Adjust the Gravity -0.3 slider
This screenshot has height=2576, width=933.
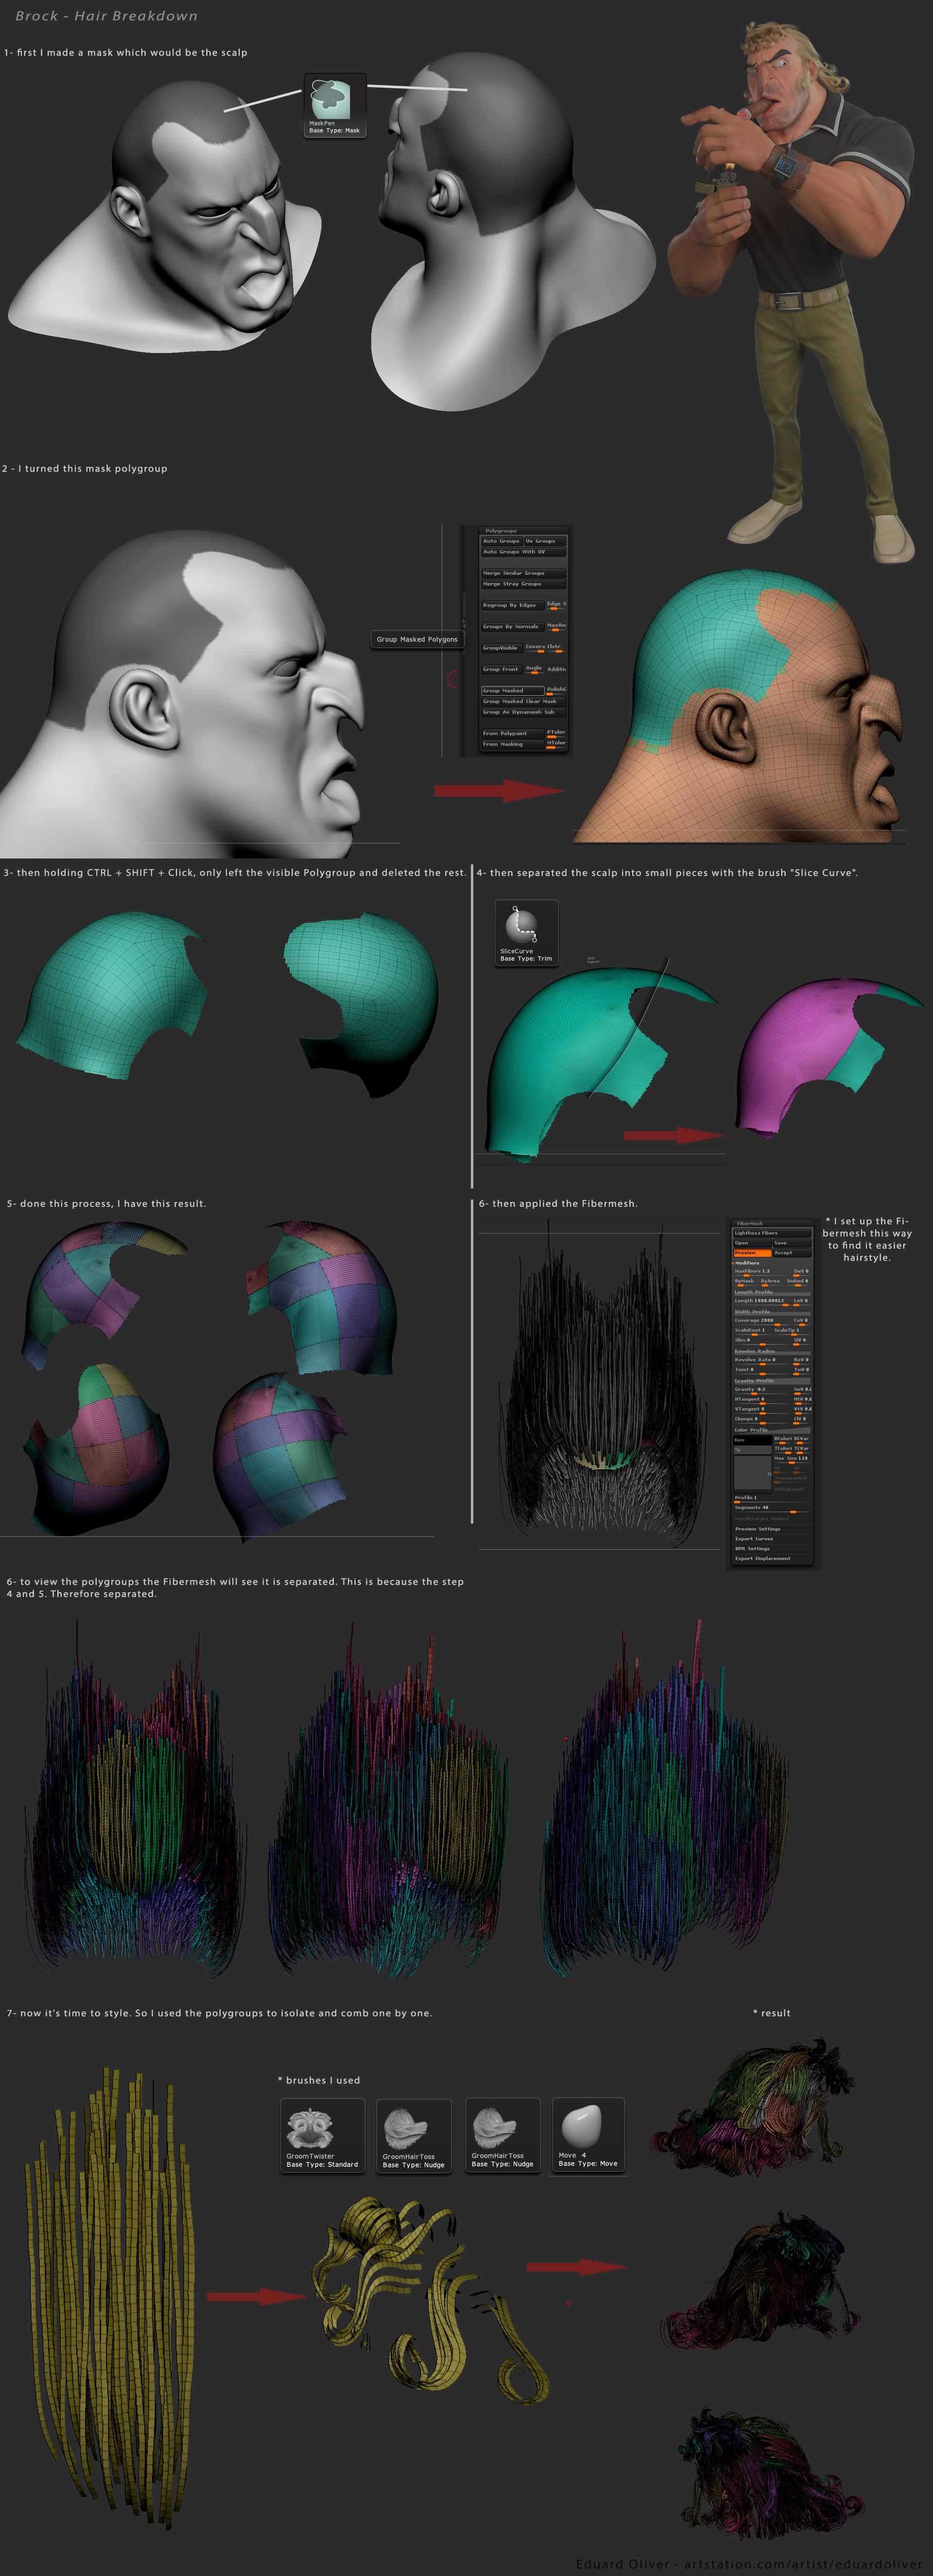coord(762,1391)
